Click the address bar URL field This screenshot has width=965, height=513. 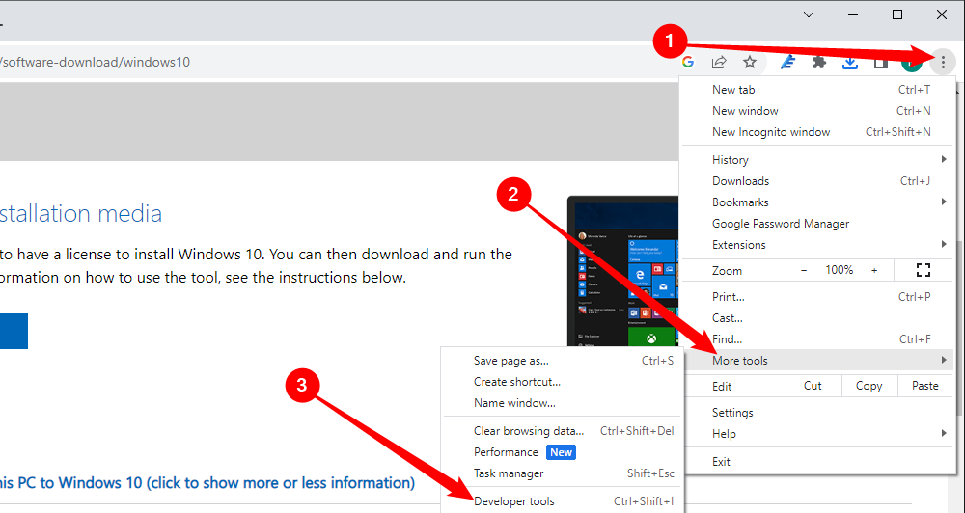point(338,63)
